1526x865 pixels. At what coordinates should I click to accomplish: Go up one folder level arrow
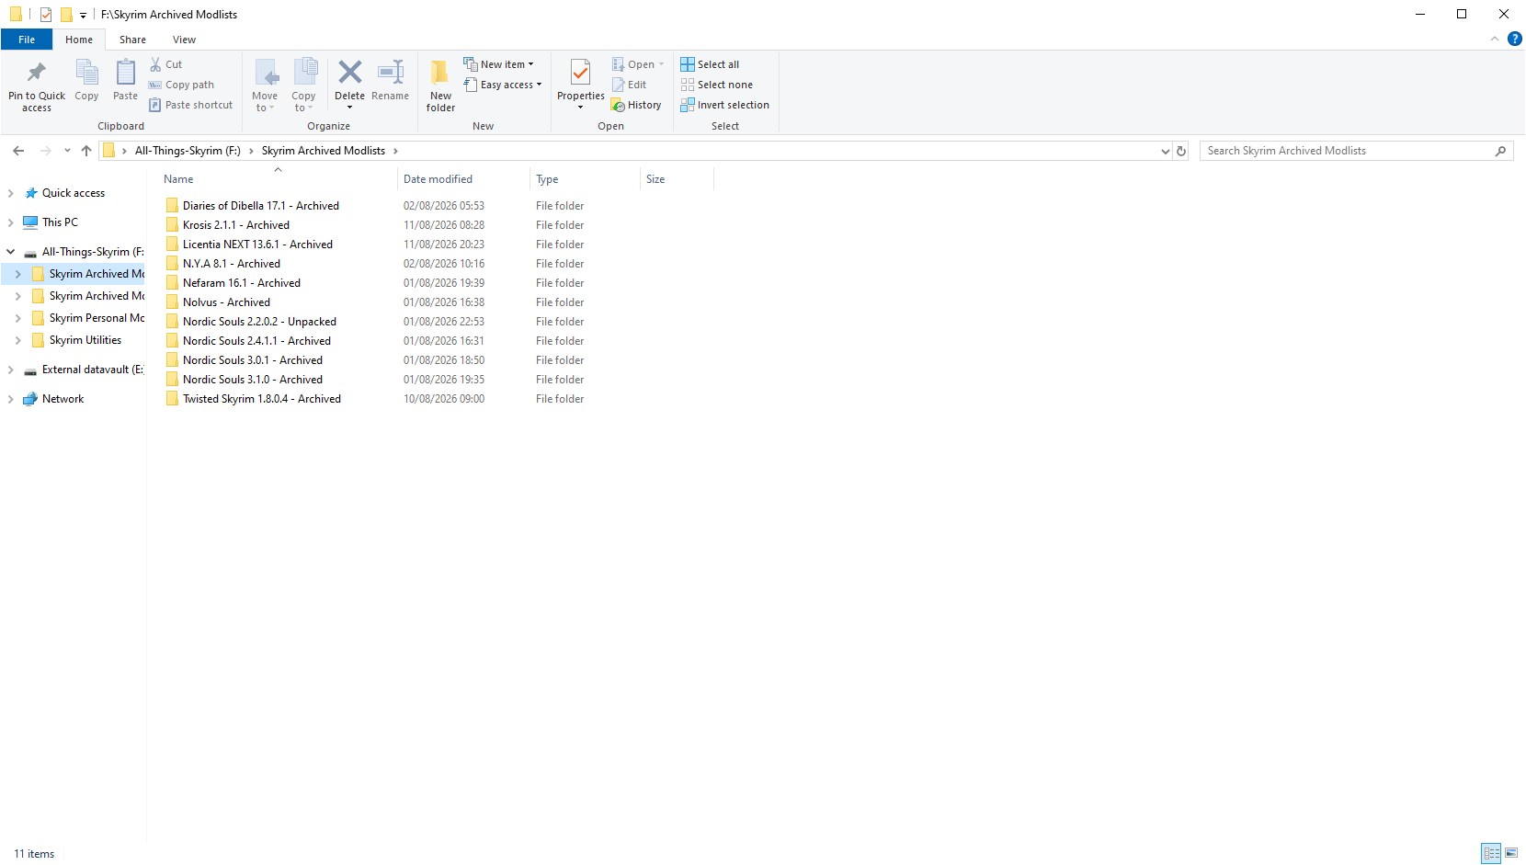pos(86,151)
